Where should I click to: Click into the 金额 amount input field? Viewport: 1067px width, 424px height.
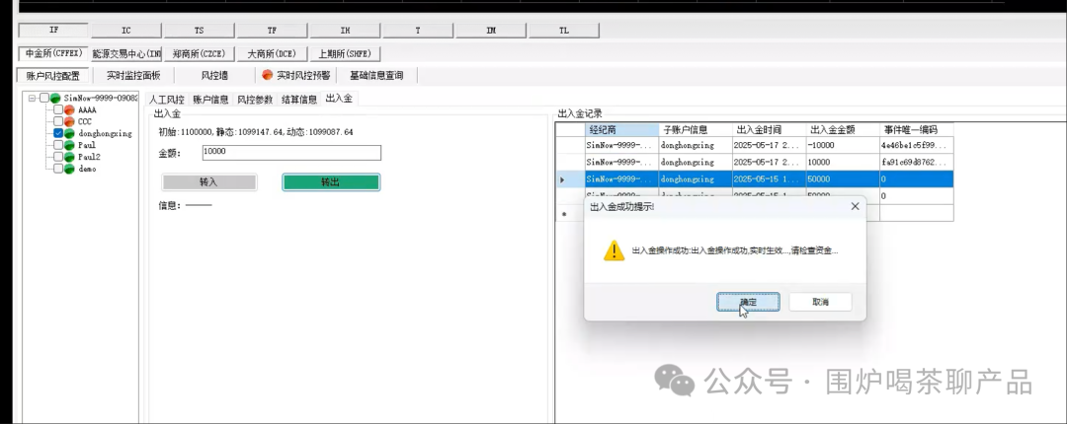pyautogui.click(x=290, y=153)
